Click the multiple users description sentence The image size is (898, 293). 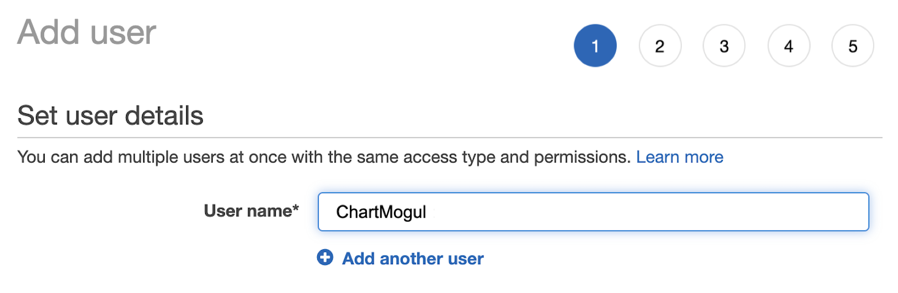pos(324,157)
